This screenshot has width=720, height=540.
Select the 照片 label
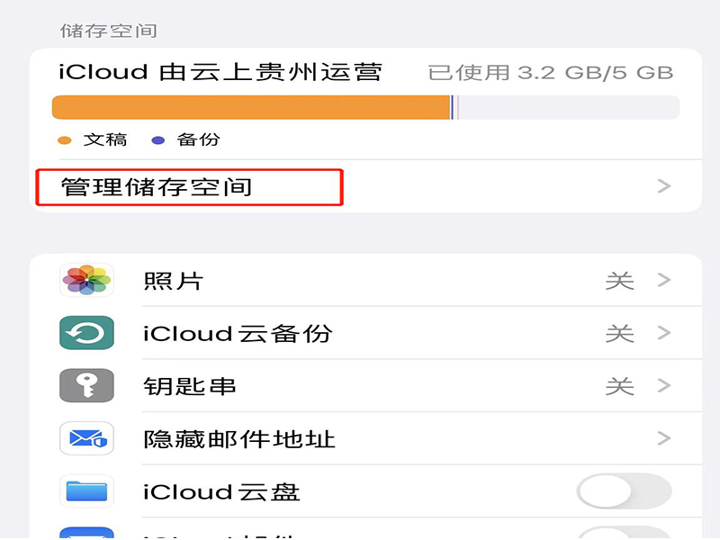pos(173,281)
